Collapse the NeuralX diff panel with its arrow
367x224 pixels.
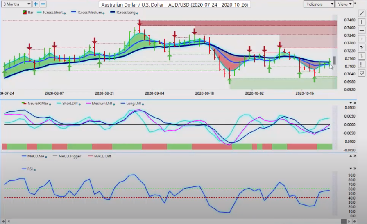[x=351, y=103]
